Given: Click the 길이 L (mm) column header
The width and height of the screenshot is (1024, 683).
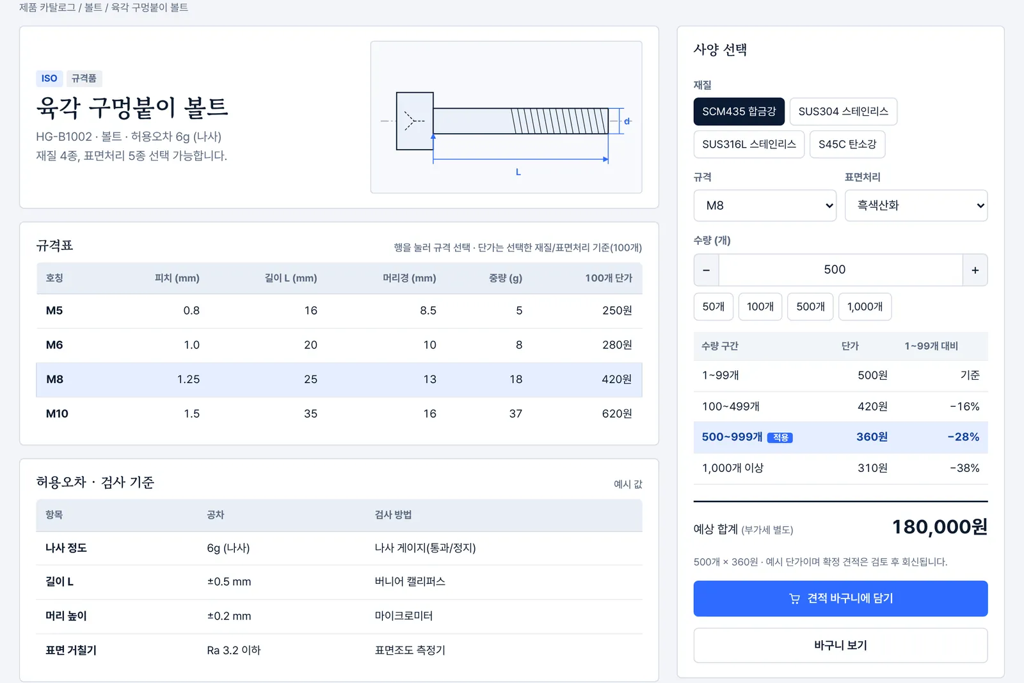Looking at the screenshot, I should (291, 278).
